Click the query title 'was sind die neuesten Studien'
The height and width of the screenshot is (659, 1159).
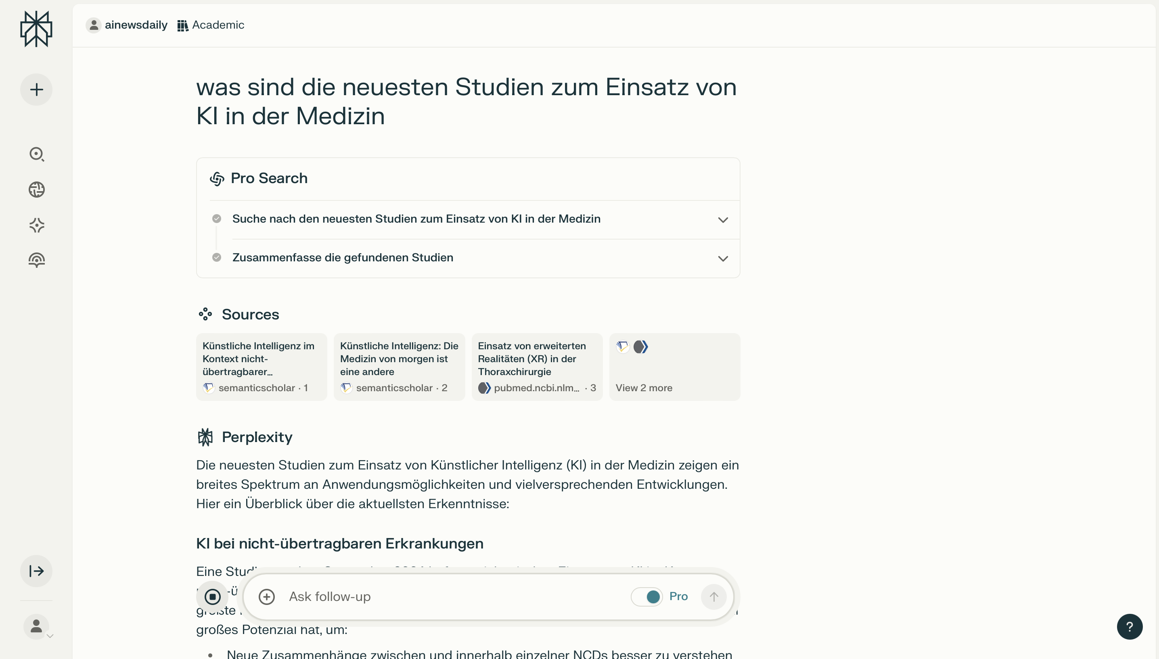467,101
